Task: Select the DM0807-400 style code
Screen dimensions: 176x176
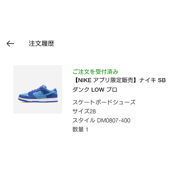Action: 114,120
